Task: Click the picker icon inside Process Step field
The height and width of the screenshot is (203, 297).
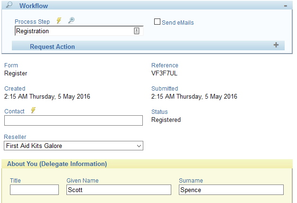Action: click(x=137, y=31)
